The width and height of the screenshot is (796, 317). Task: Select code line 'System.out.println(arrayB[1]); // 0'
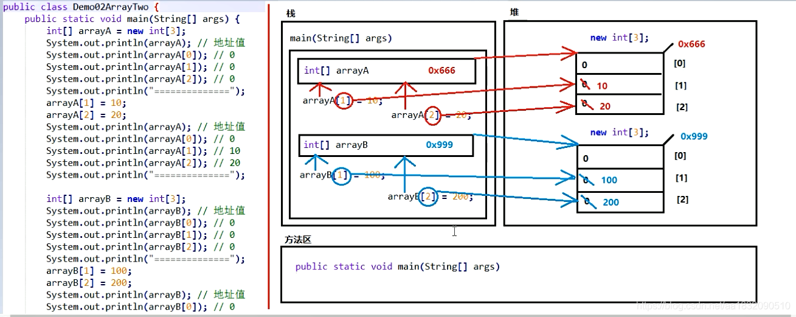tap(140, 235)
